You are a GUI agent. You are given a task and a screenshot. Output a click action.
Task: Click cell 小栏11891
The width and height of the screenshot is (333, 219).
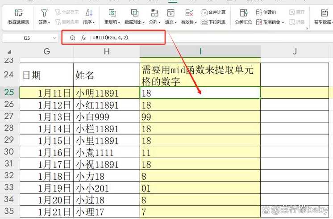107,128
